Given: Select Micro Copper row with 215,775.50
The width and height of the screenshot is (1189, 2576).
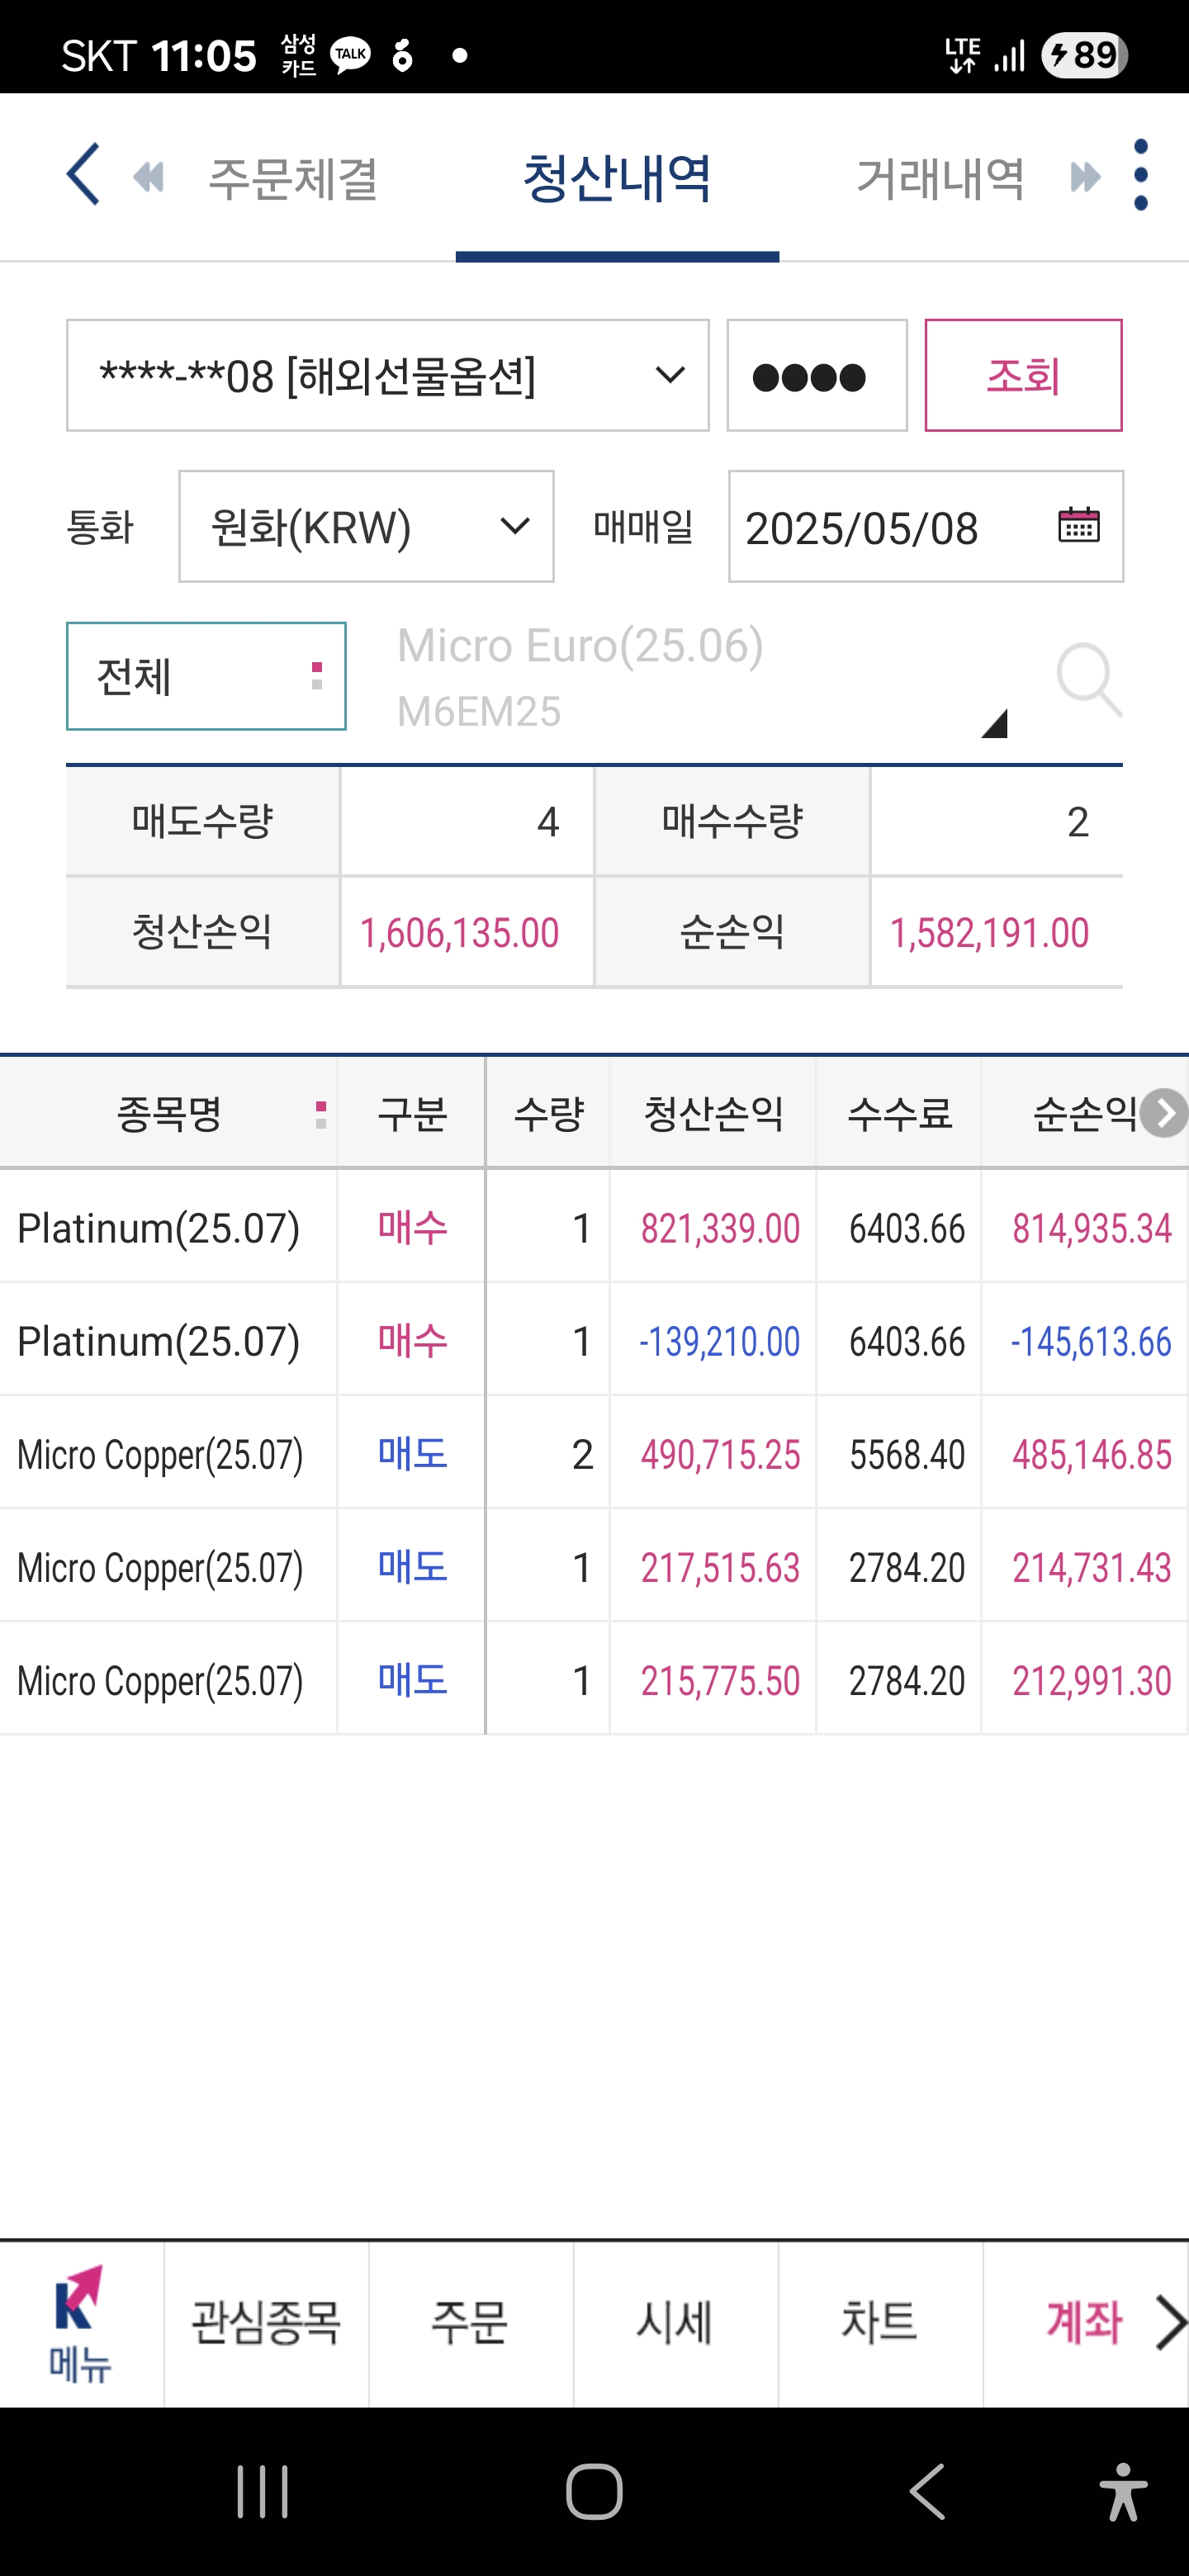Looking at the screenshot, I should pos(594,1679).
